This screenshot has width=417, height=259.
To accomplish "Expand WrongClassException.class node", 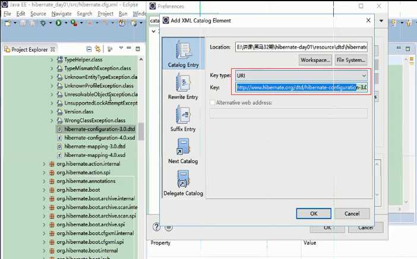I will click(x=52, y=121).
